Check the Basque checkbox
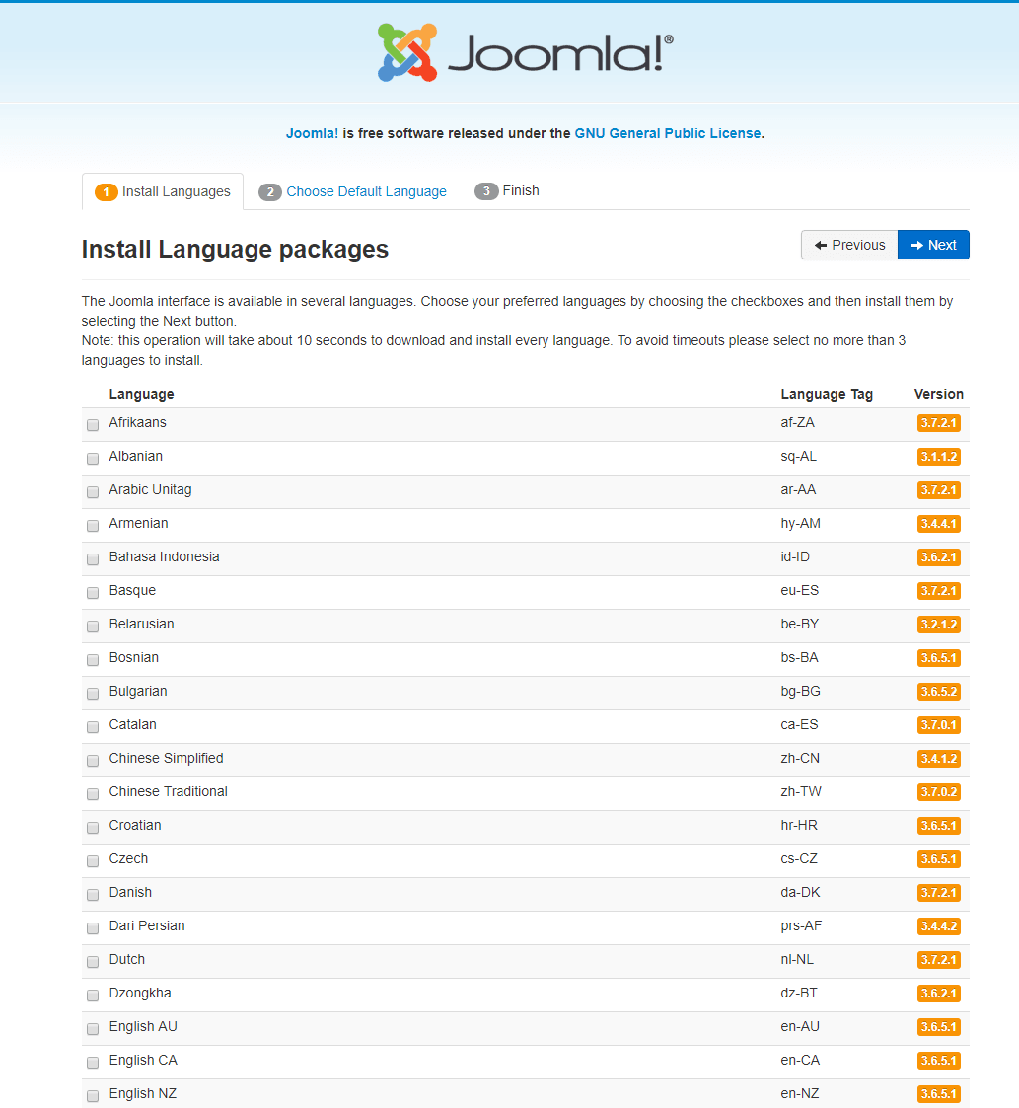1019x1108 pixels. coord(93,593)
